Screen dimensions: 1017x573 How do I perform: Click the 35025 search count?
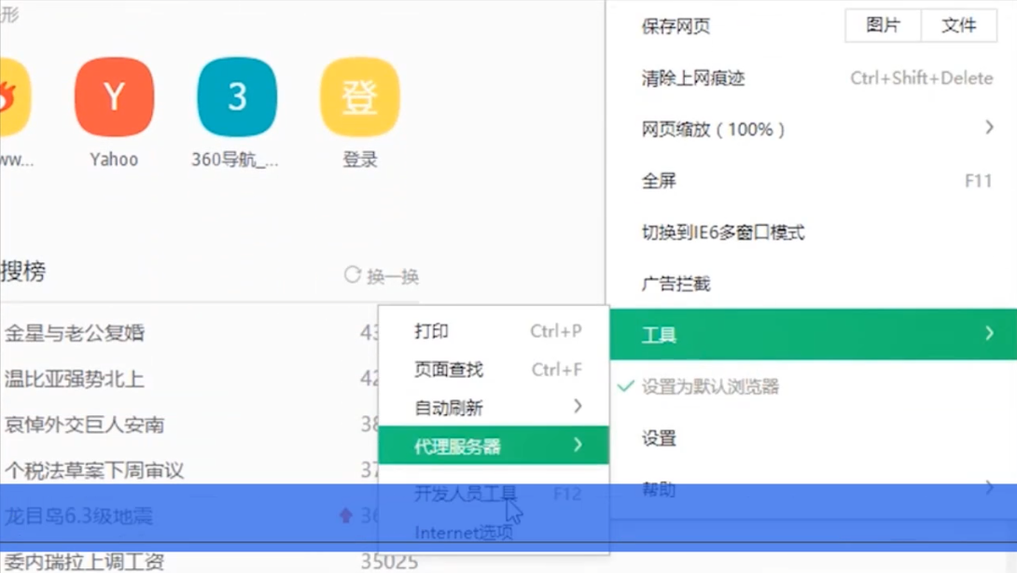click(x=389, y=561)
